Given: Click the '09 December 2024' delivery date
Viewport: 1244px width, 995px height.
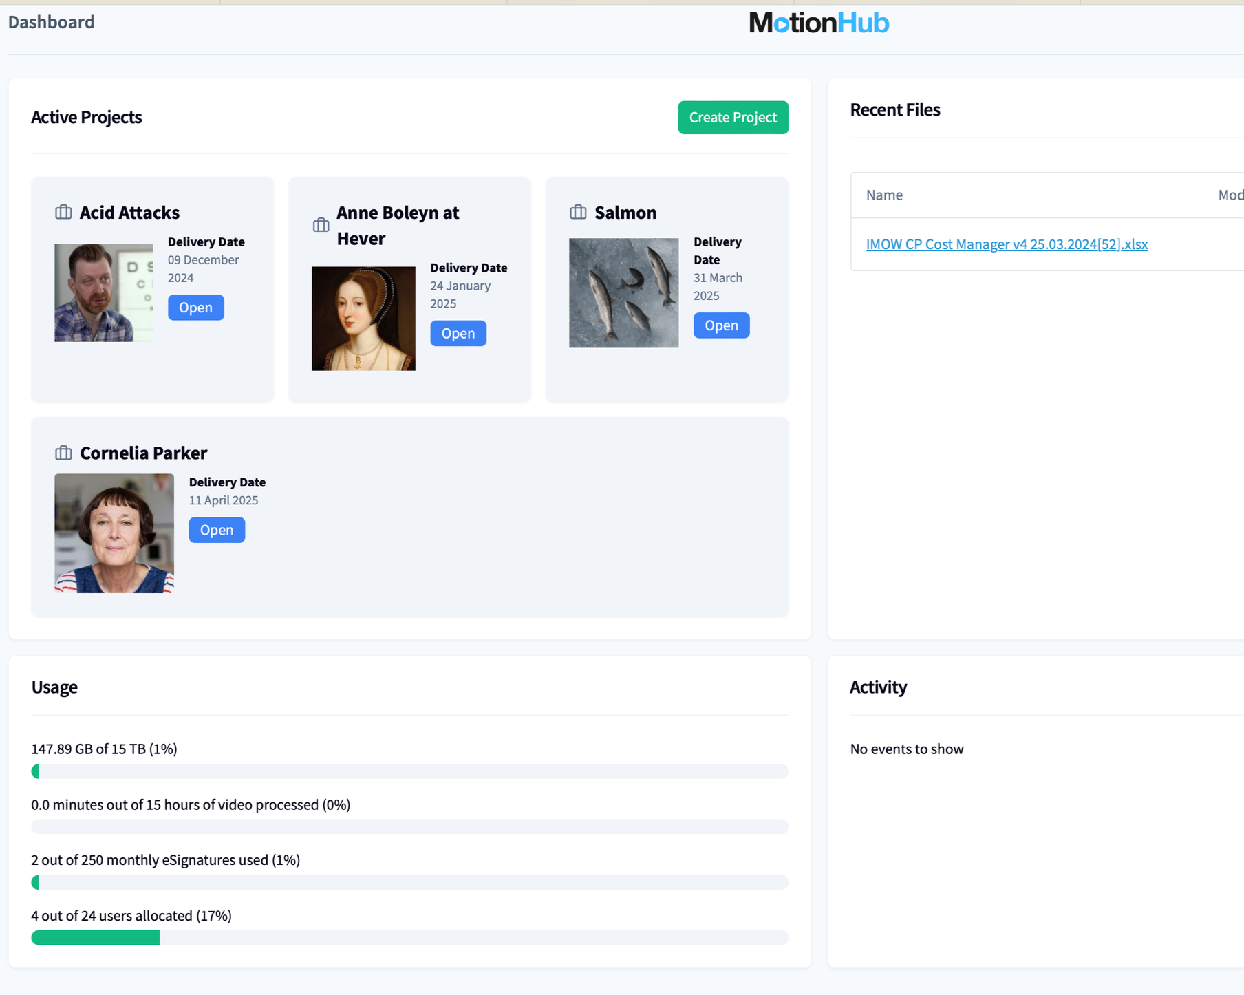Looking at the screenshot, I should point(204,269).
